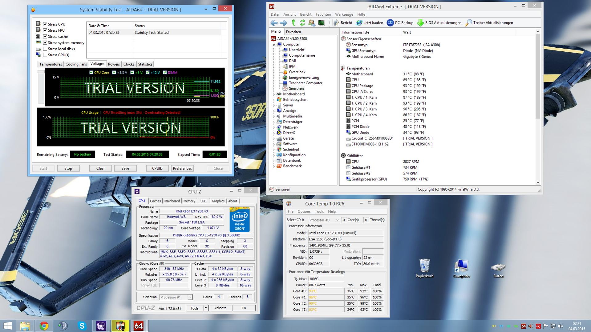Open the Werkzeuge menu in AIDA64
The width and height of the screenshot is (591, 332).
(344, 14)
